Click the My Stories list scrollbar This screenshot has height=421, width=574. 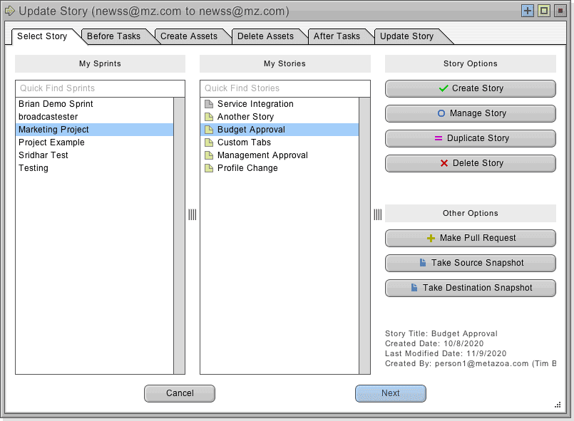pos(364,236)
